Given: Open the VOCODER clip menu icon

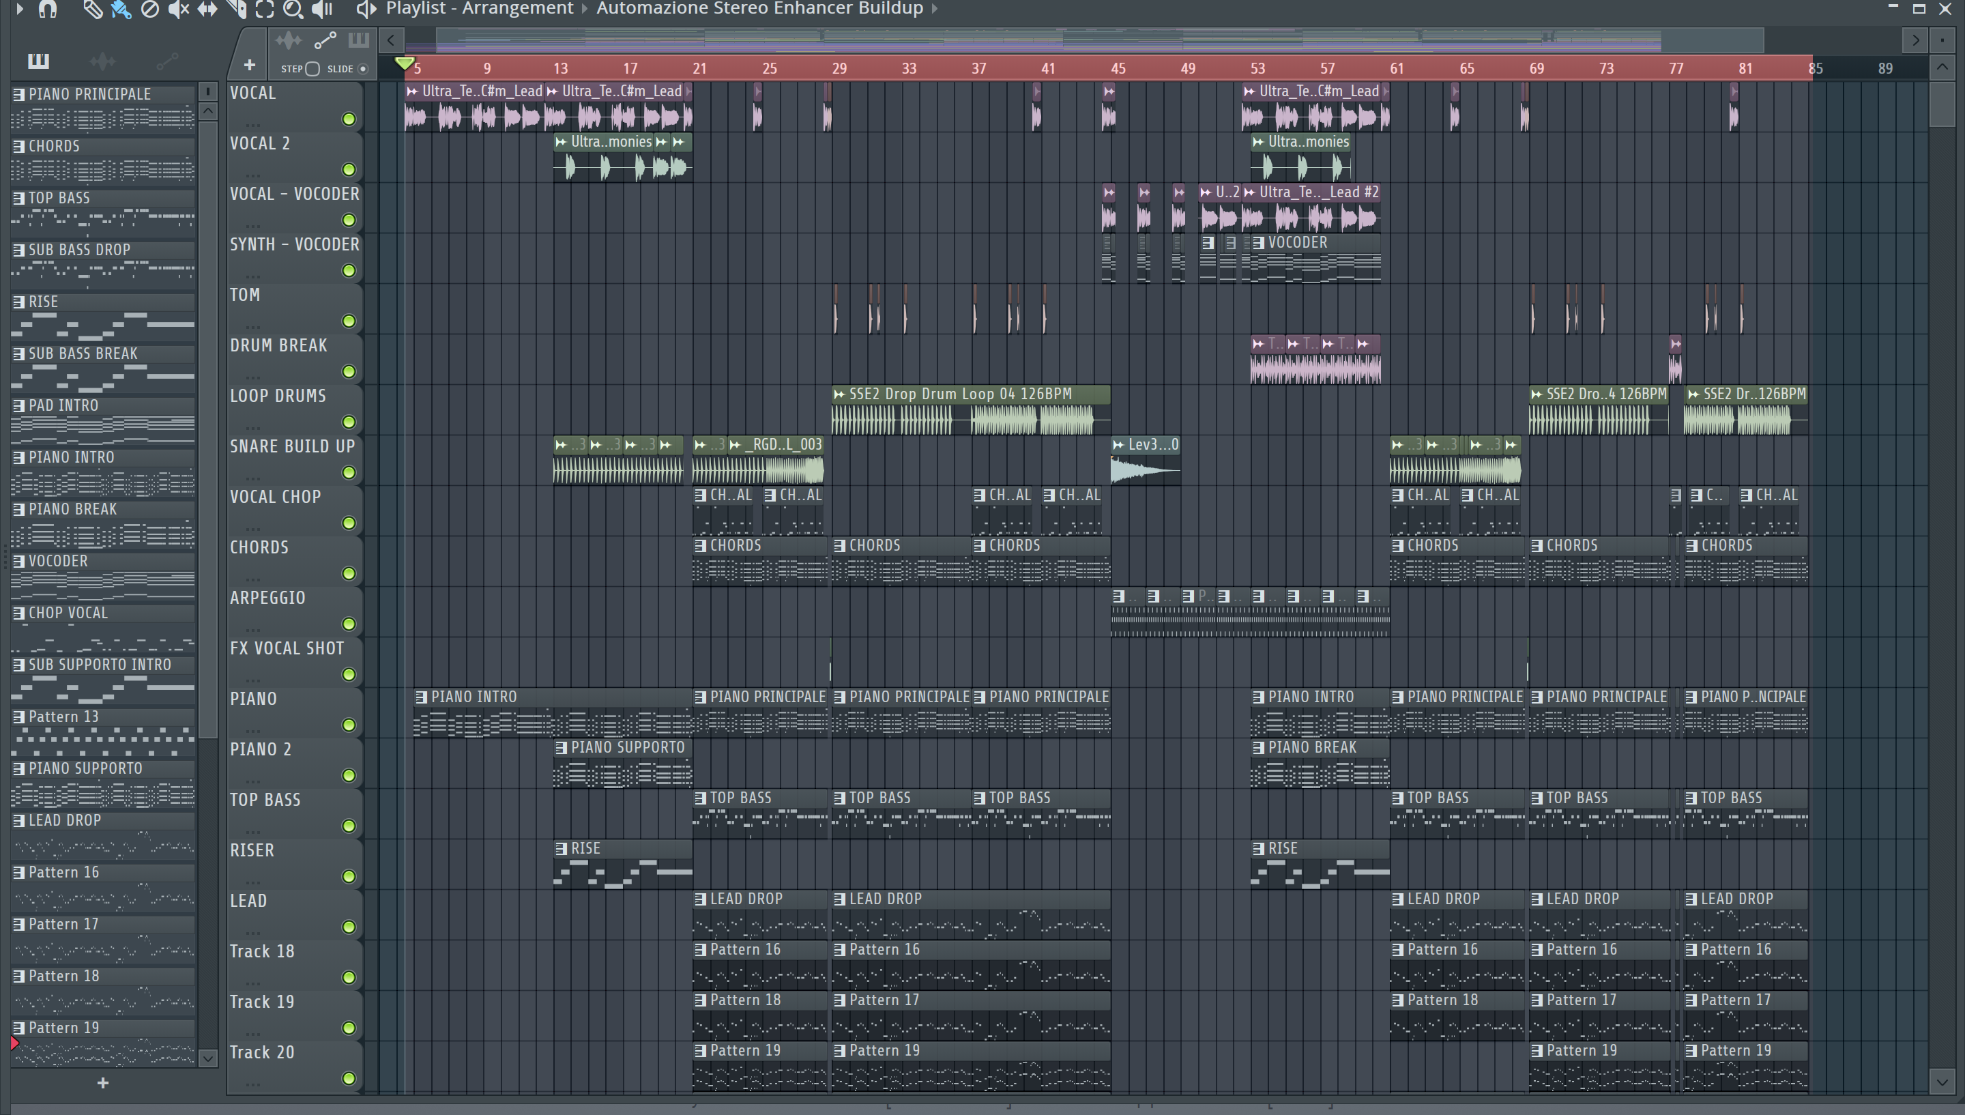Looking at the screenshot, I should coord(1258,243).
